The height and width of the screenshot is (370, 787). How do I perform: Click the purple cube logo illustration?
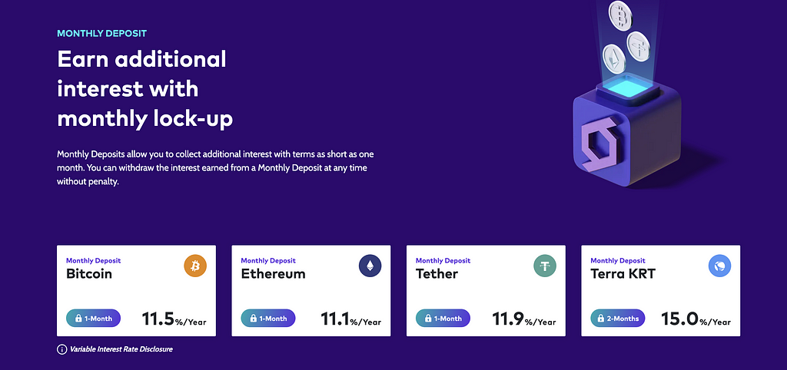[x=627, y=134]
